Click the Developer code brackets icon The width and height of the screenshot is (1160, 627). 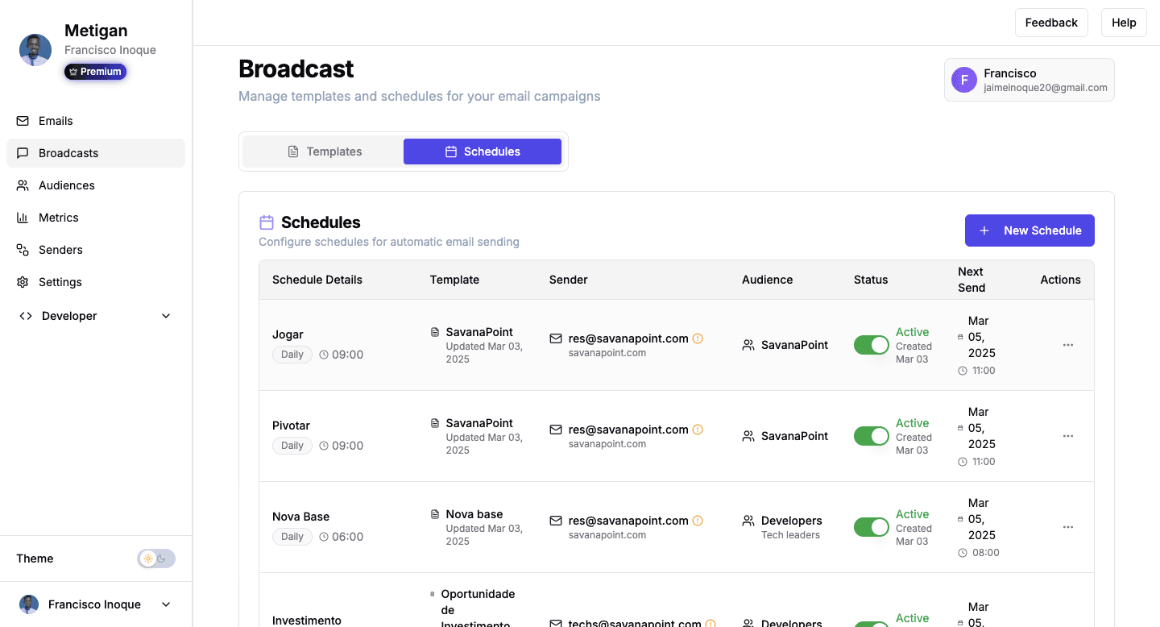pyautogui.click(x=26, y=316)
